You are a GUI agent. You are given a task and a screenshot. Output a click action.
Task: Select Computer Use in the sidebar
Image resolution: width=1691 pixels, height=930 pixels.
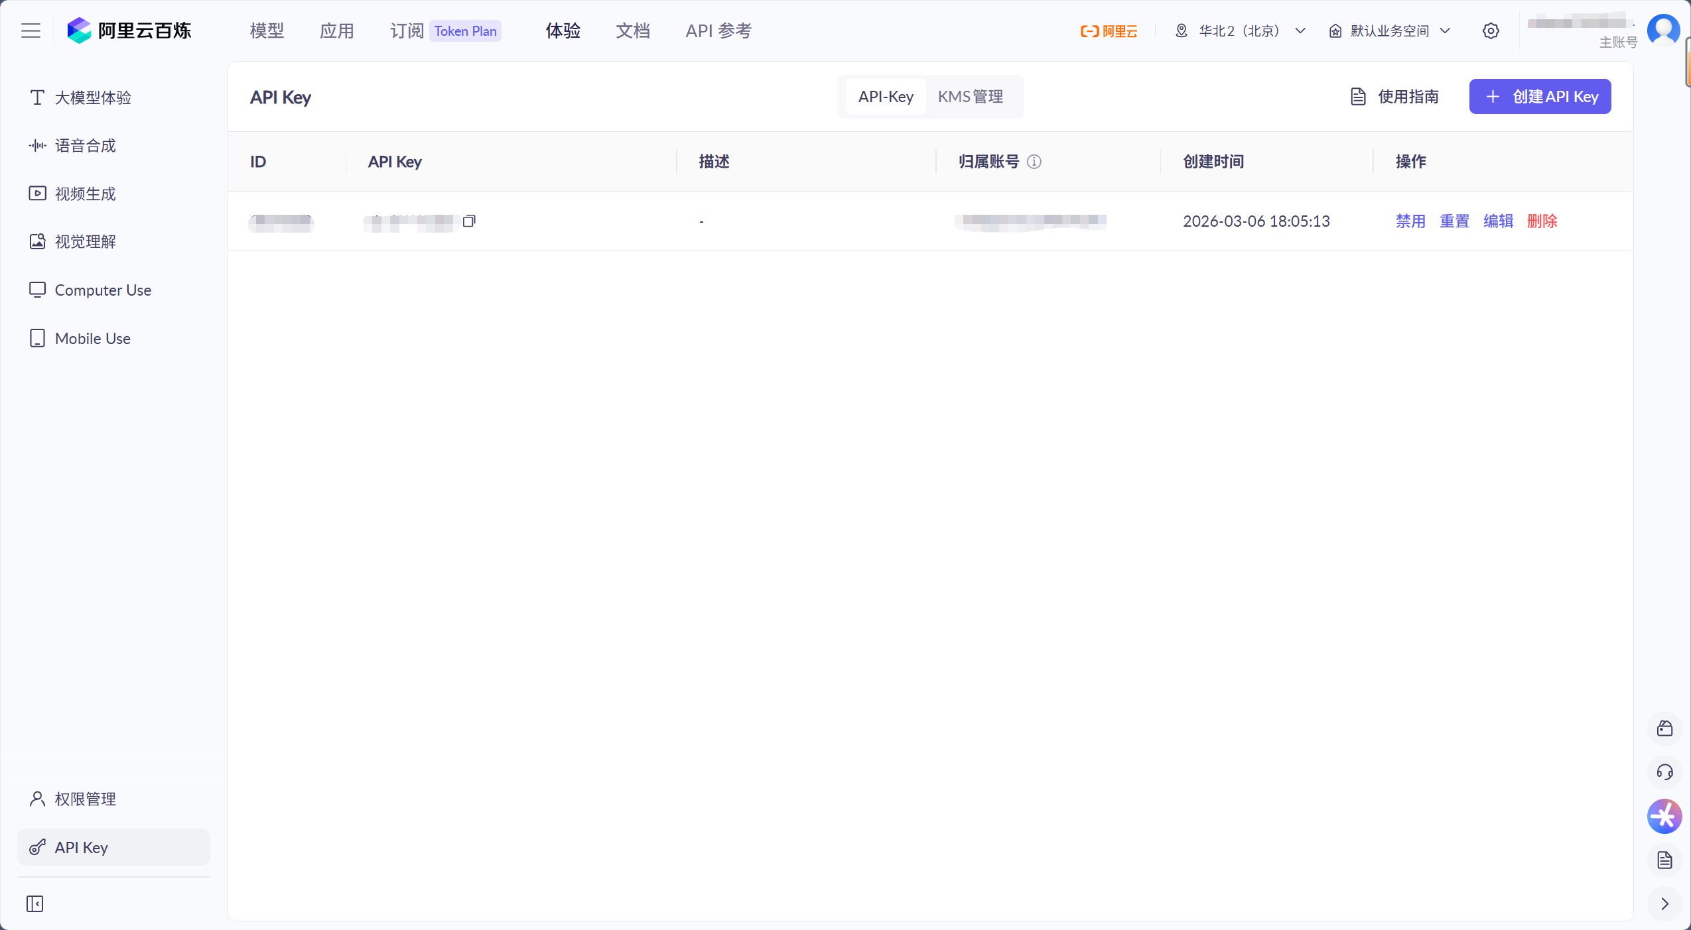103,290
